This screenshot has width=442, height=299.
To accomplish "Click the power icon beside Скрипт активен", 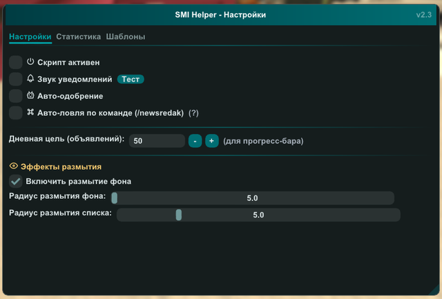I will tap(30, 62).
